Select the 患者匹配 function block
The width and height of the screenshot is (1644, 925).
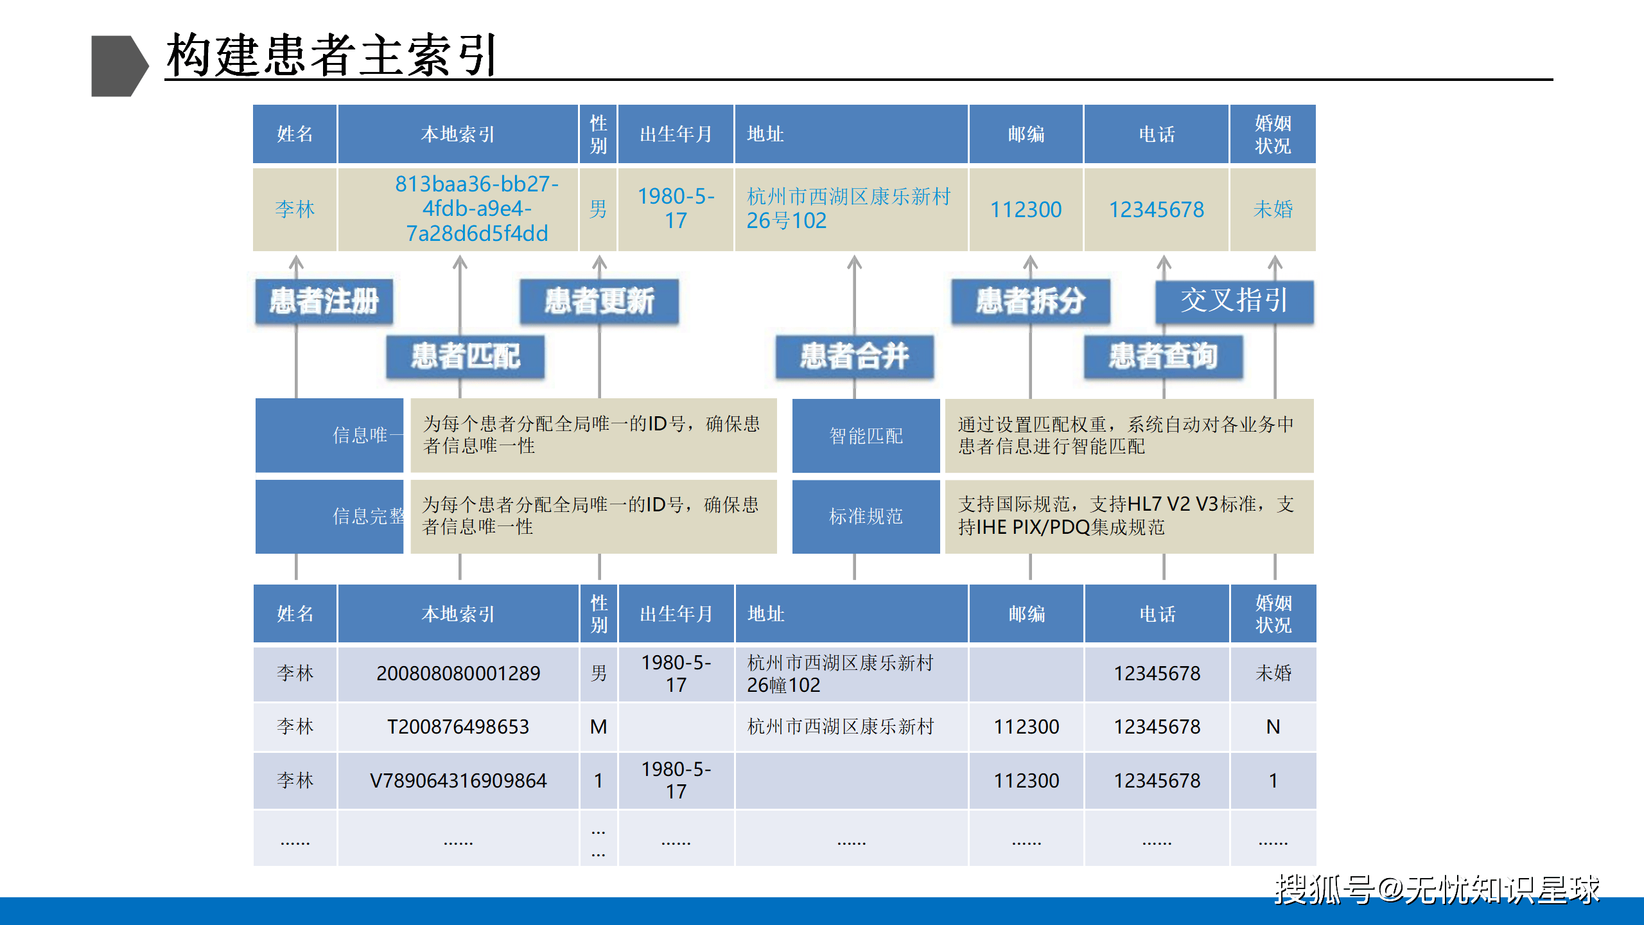coord(464,358)
